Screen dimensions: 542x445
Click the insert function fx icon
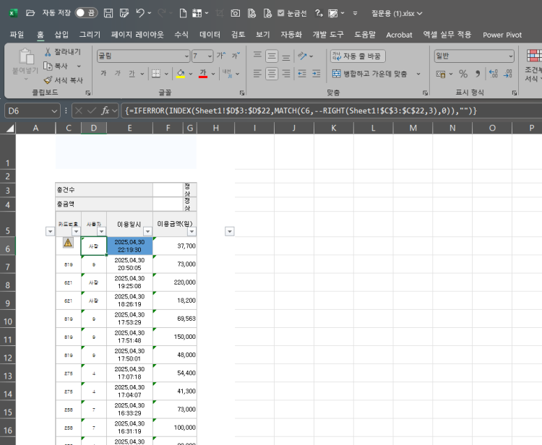point(105,111)
